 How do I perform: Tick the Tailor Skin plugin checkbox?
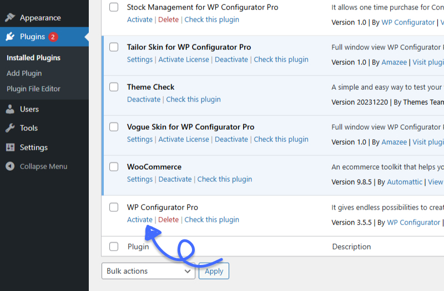[x=114, y=47]
